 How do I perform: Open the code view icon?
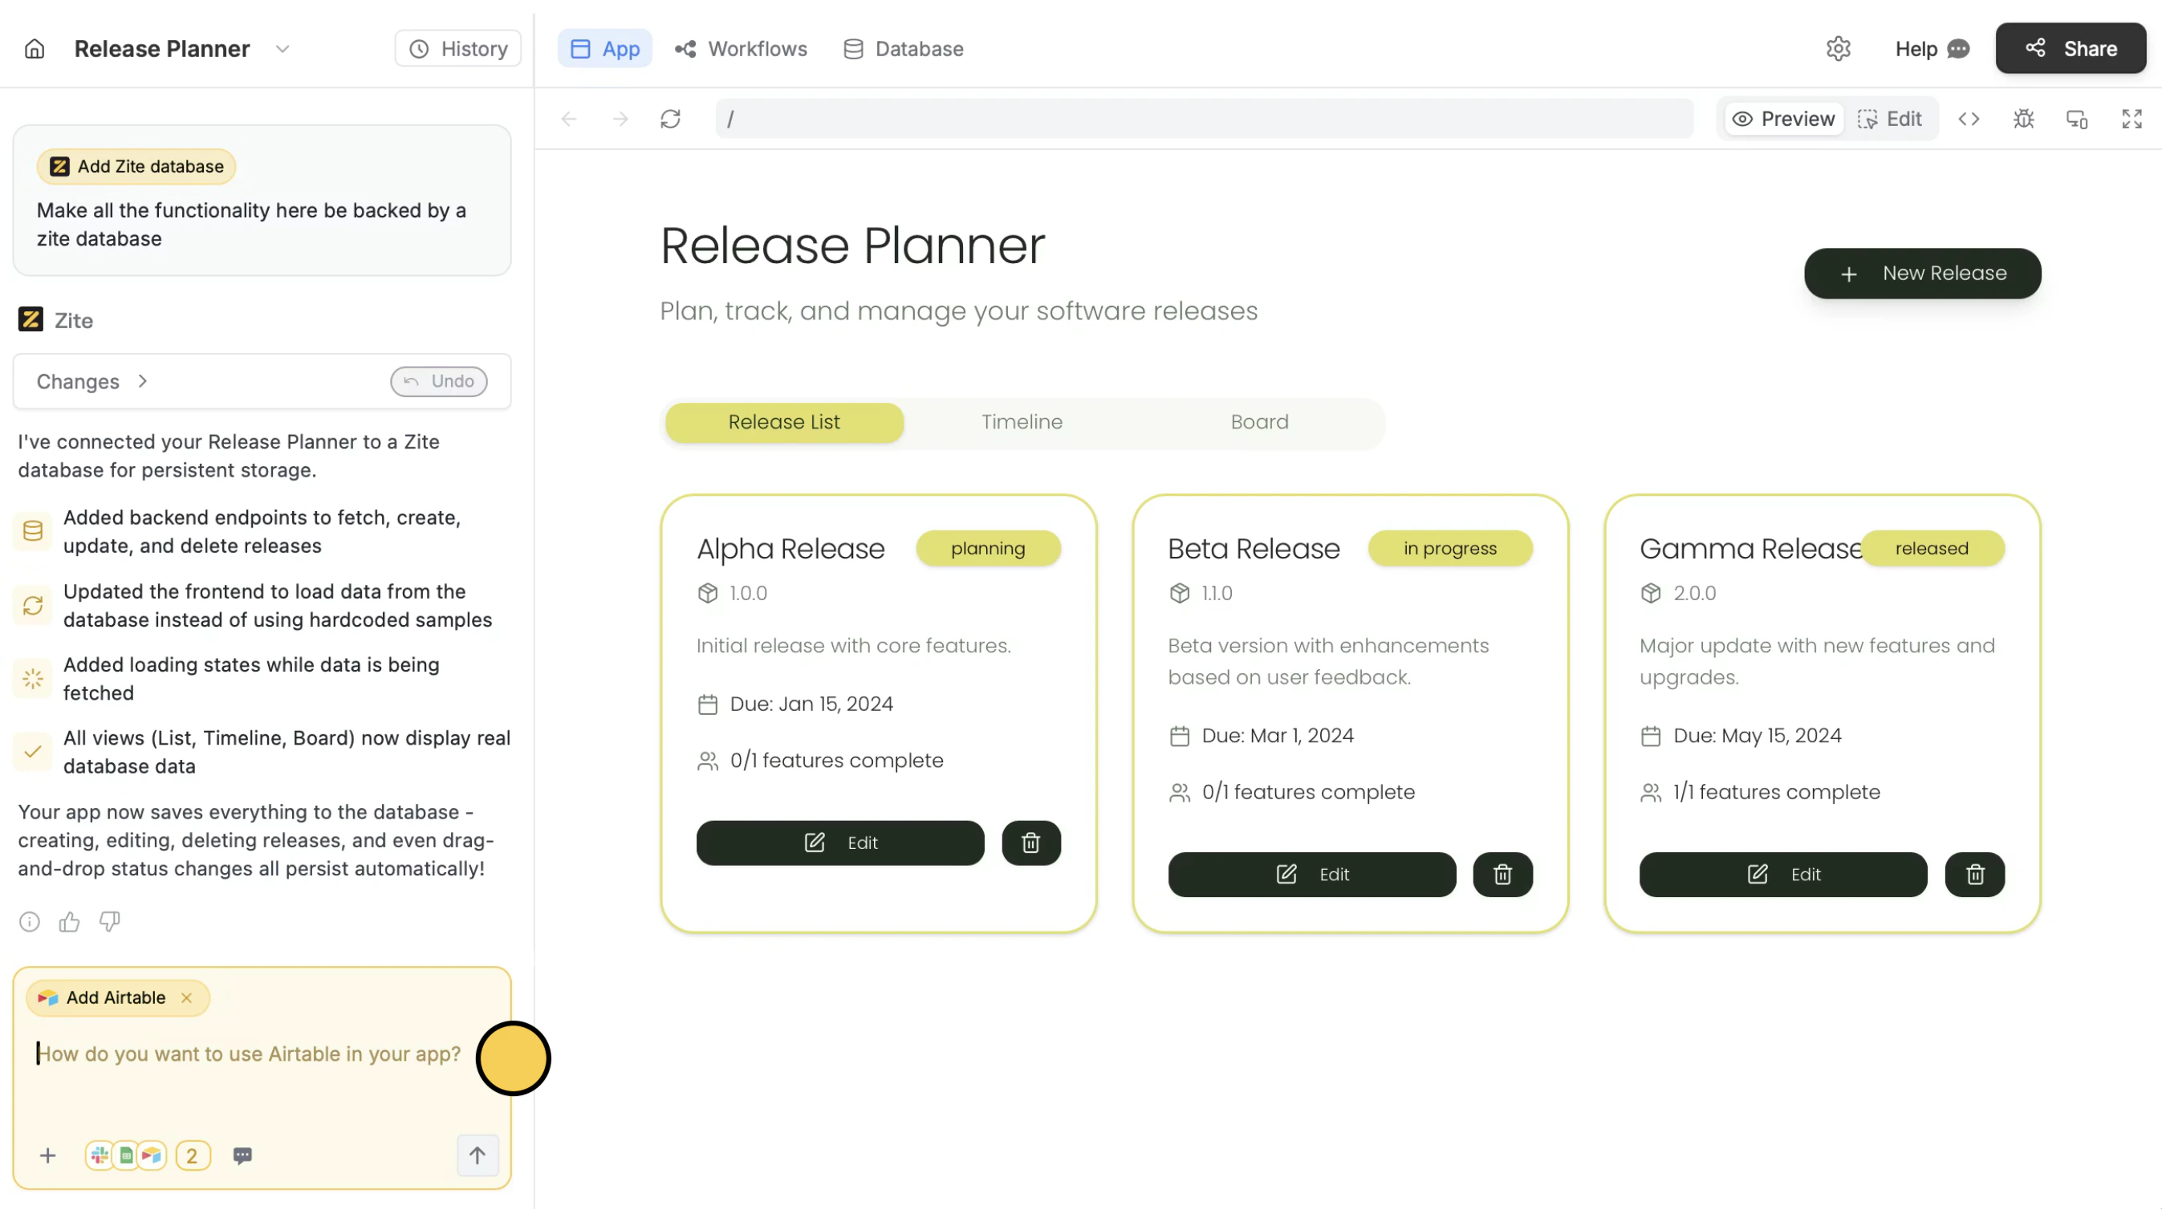(1968, 119)
